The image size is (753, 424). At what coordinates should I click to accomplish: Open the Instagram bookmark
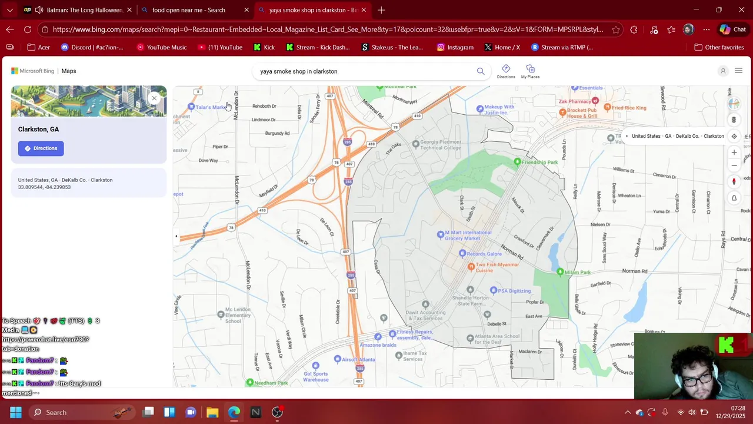[455, 47]
